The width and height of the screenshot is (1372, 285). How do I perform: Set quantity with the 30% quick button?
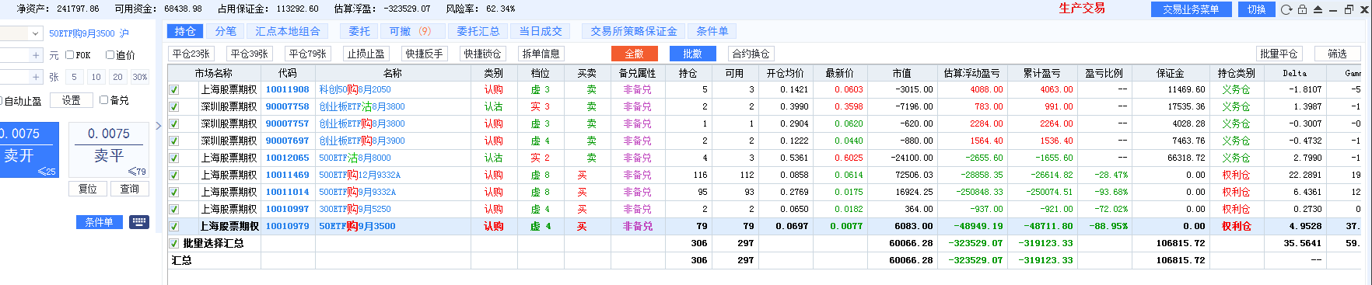click(139, 77)
